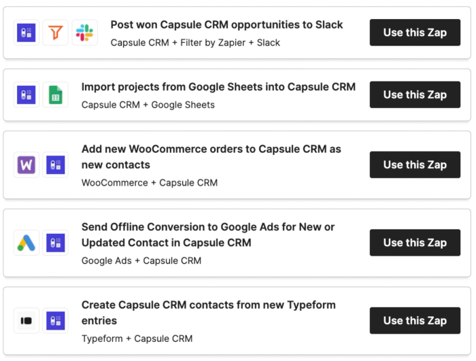The width and height of the screenshot is (476, 361).
Task: Use the Zap posting won opportunities to Slack
Action: 415,33
